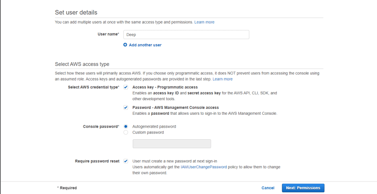
Task: Uncheck the Require password reset checkbox
Action: (126, 161)
